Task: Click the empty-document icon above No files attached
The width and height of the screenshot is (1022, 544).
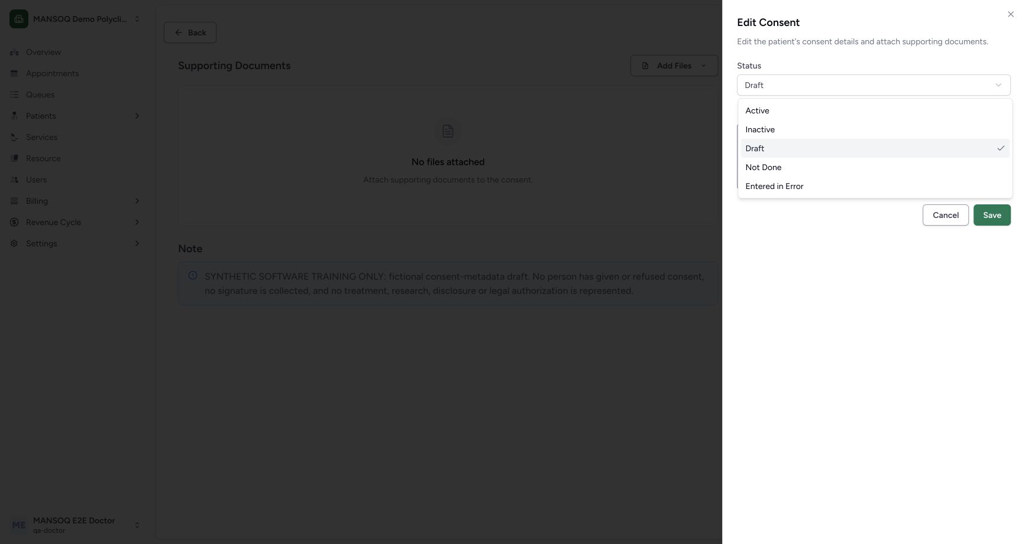Action: [x=448, y=131]
